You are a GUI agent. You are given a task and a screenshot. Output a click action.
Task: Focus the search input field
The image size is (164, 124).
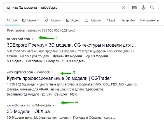point(63,8)
